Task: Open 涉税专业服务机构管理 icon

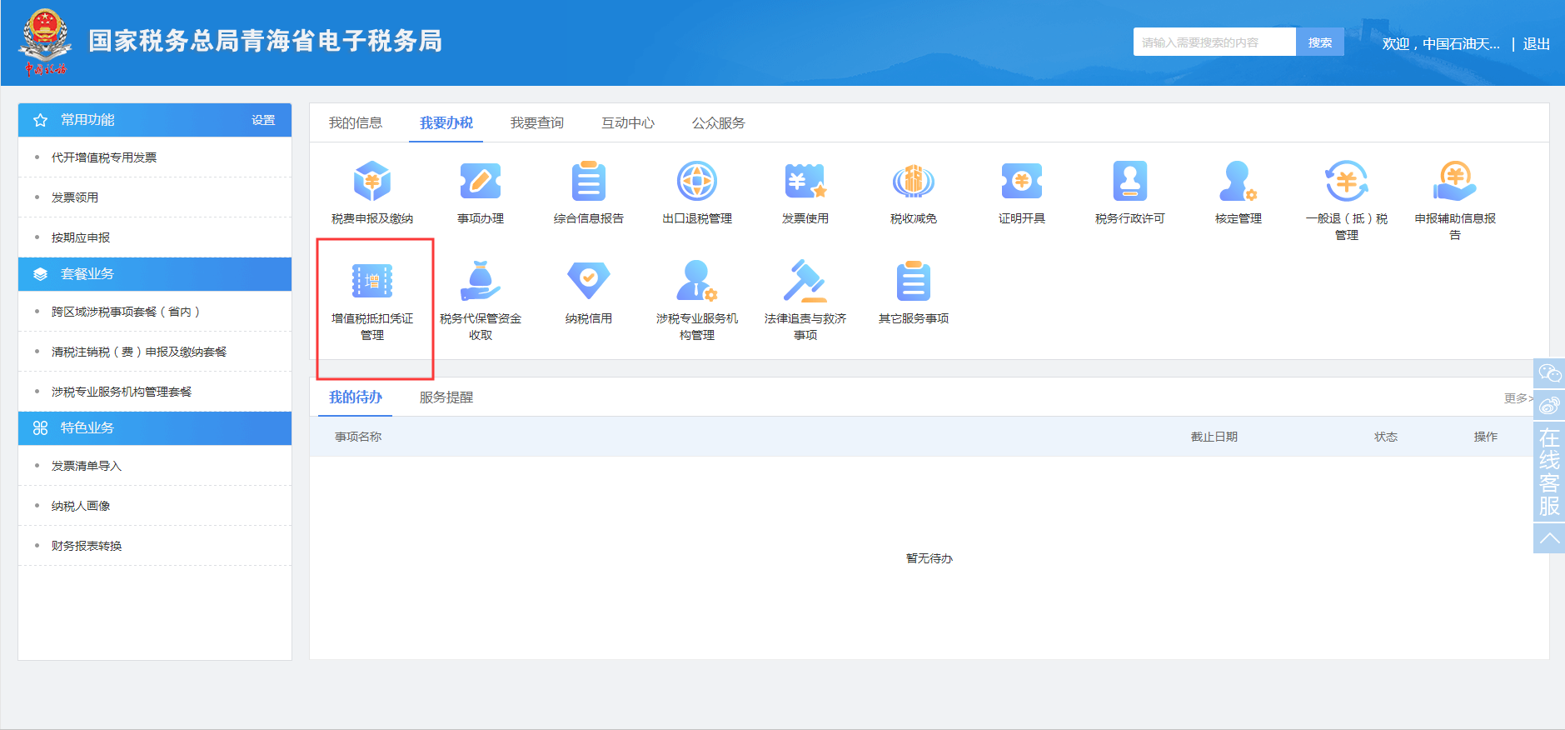Action: (x=697, y=281)
